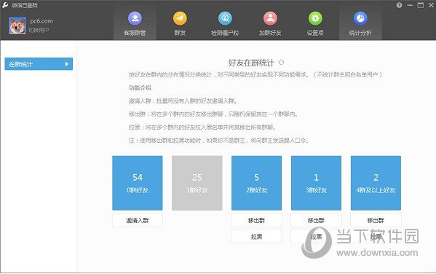Click 拉黑 under 2群好友
436x274 pixels.
256,236
